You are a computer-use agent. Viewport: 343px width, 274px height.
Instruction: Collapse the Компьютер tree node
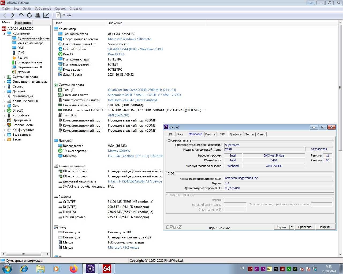click(x=4, y=34)
